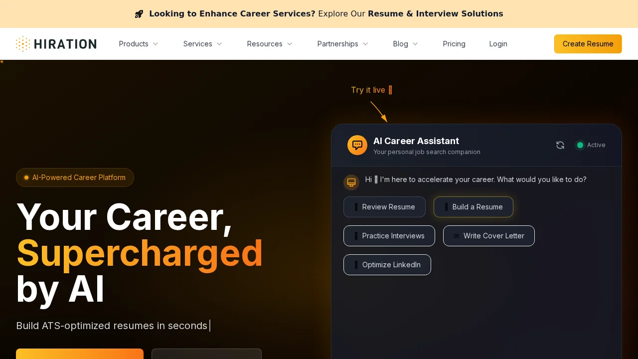Expand the Blog chevron menu

click(405, 44)
